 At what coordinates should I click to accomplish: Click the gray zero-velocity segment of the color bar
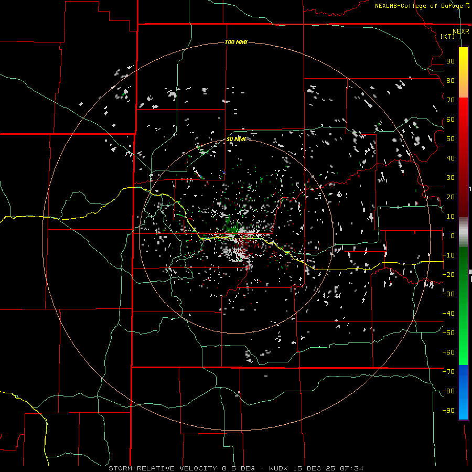tap(463, 232)
